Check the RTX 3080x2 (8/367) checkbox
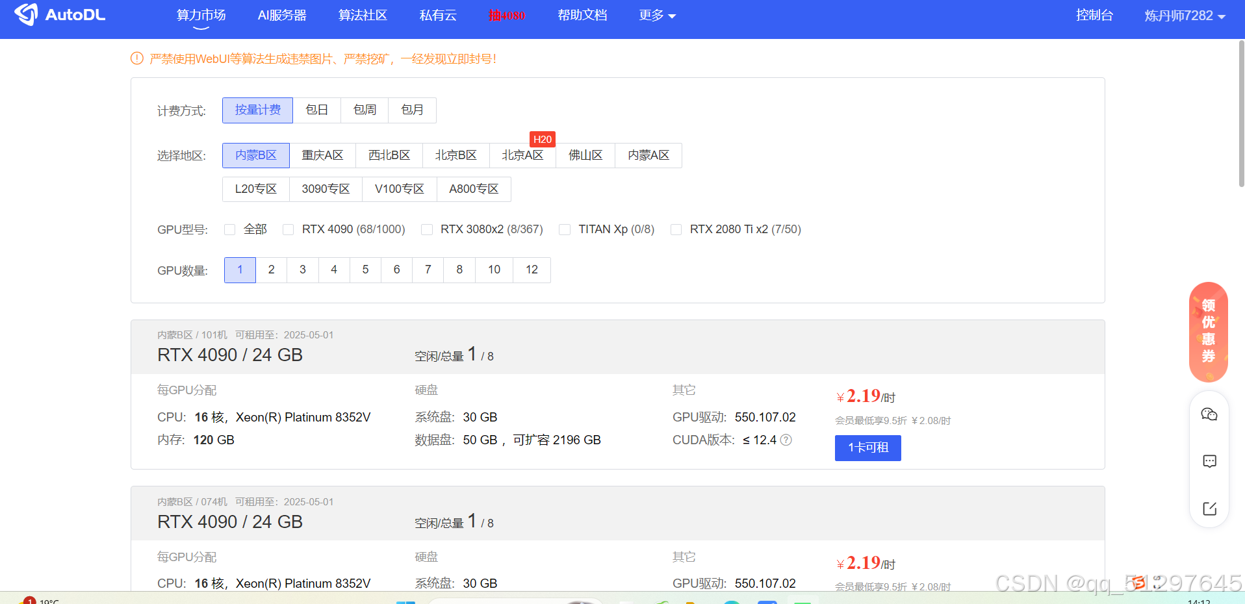 click(x=427, y=229)
